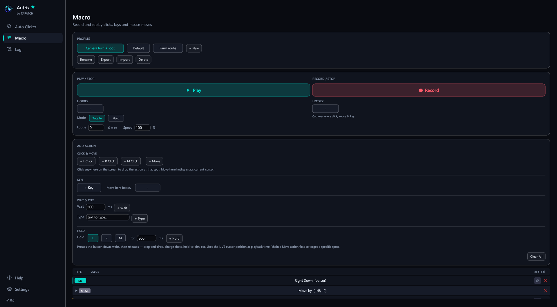Add a left click action
This screenshot has width=557, height=307.
[x=86, y=161]
